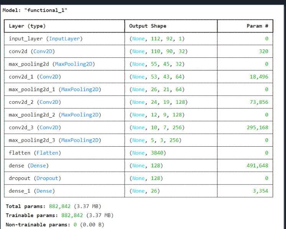Screen dimensions: 286x229
Task: Select the max_pooling2d_3 (MaxPooling2D) layer name
Action: (55, 140)
